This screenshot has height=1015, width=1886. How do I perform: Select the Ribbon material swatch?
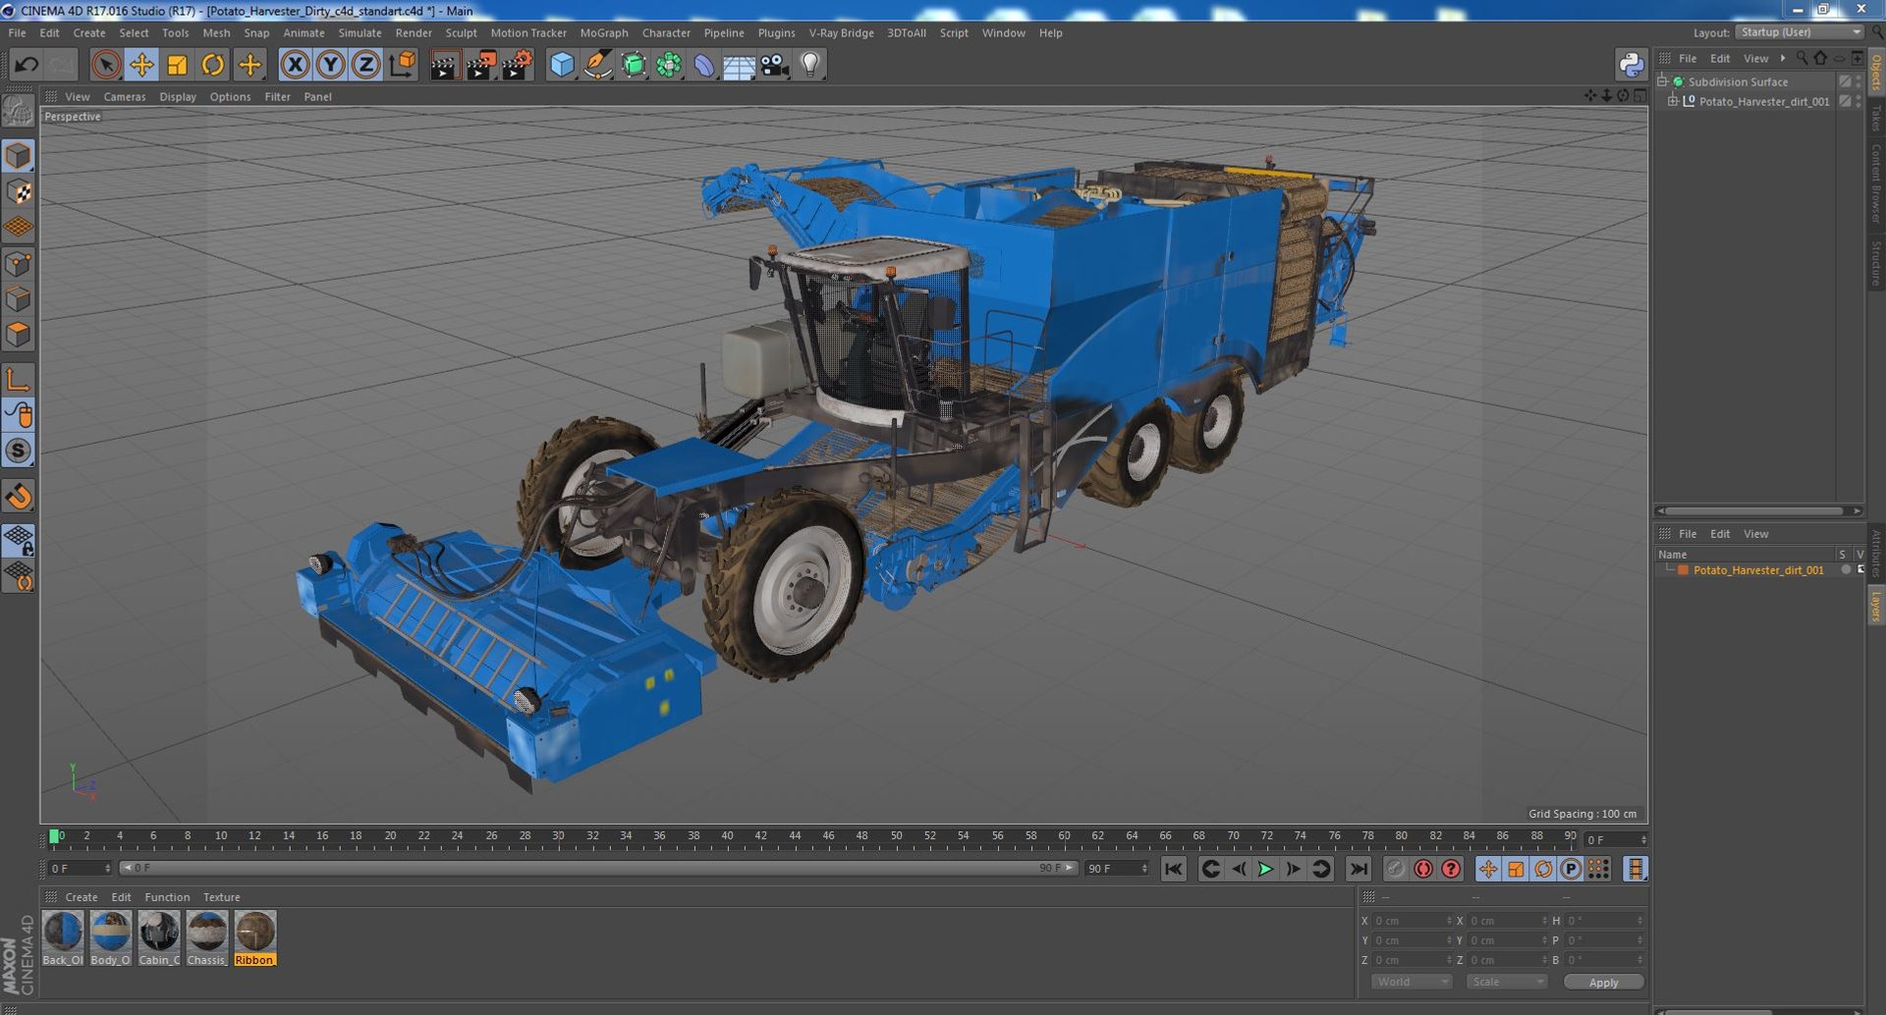point(254,938)
